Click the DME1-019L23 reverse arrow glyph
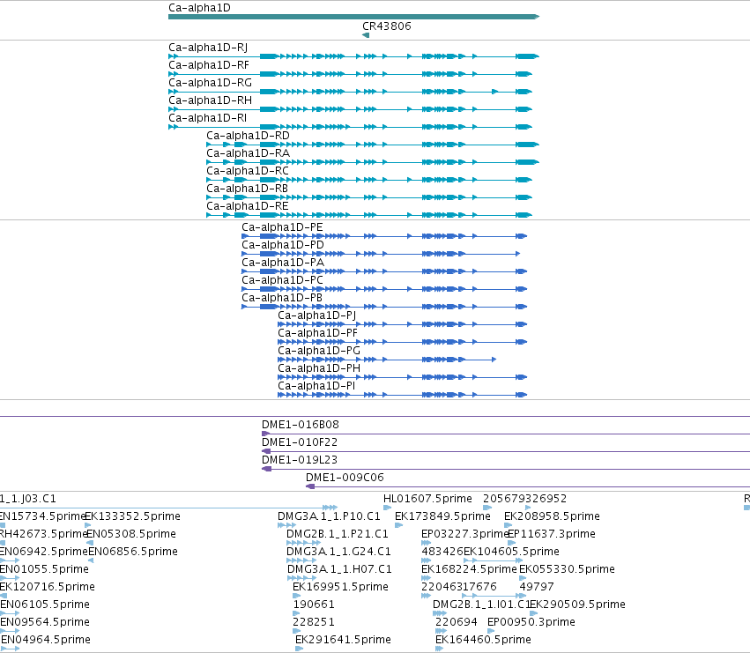The height and width of the screenshot is (653, 750). point(266,469)
